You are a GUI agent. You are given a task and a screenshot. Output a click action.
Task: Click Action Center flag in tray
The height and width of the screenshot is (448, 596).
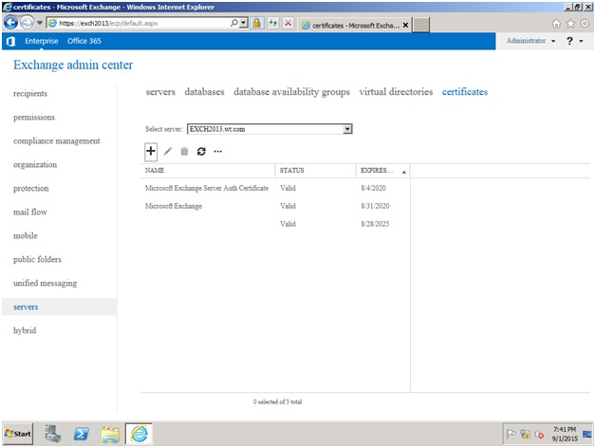click(511, 434)
